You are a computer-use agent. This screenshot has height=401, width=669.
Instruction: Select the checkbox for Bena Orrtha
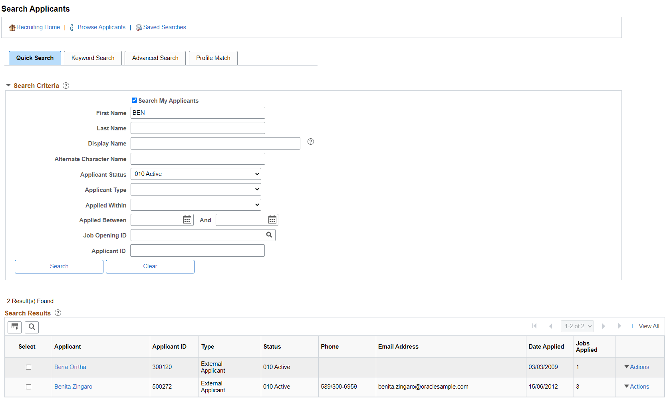click(28, 367)
